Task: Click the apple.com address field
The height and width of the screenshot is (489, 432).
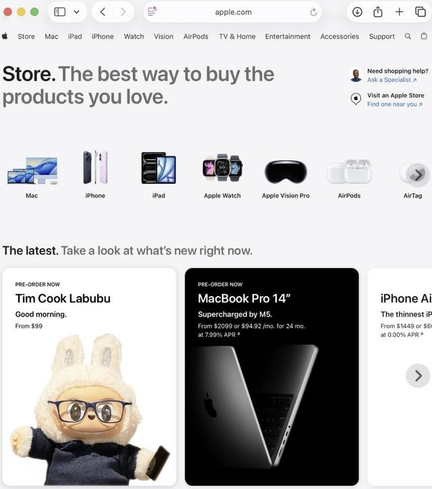Action: (233, 12)
